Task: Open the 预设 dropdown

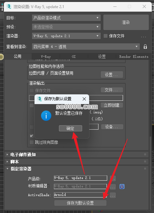Action: [66, 27]
